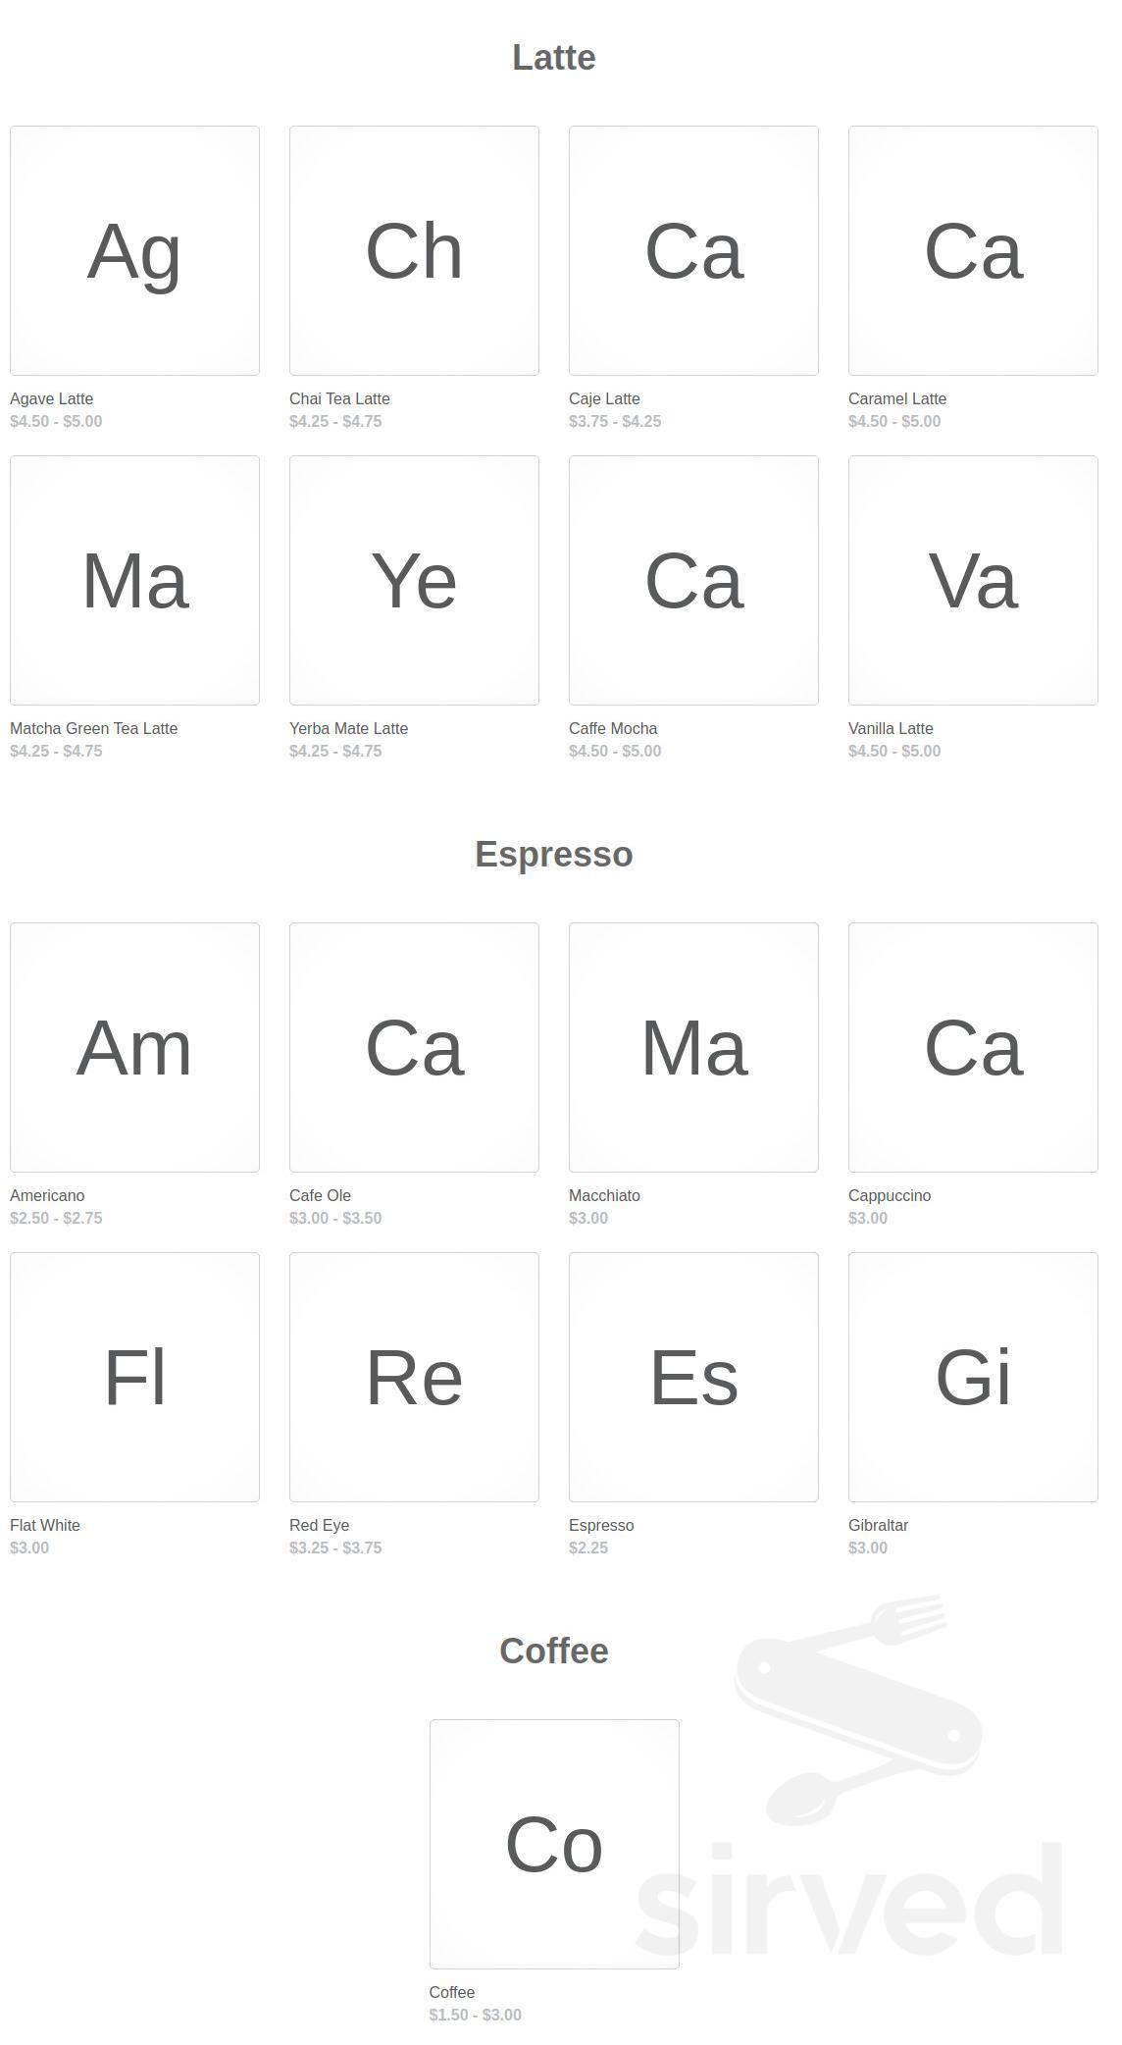Click the Coffee item tile

(554, 1844)
